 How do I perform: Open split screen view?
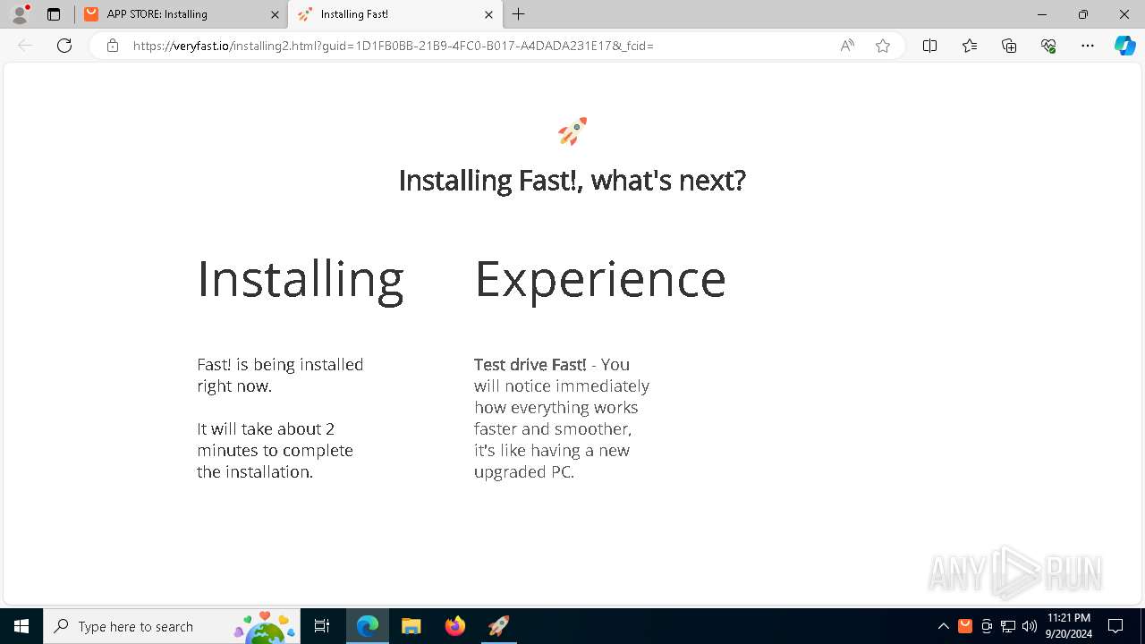(x=929, y=46)
